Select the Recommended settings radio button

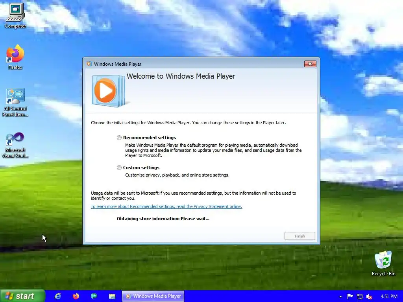click(x=119, y=138)
